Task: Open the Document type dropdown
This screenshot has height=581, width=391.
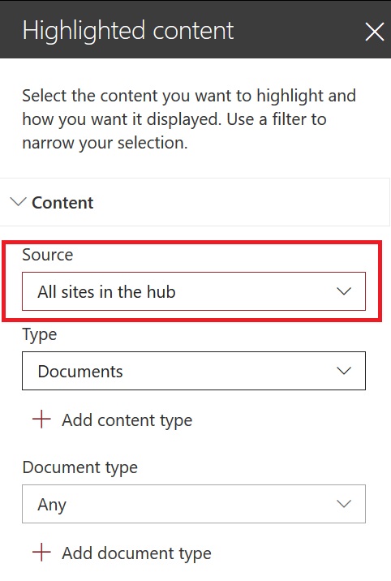Action: 194,504
